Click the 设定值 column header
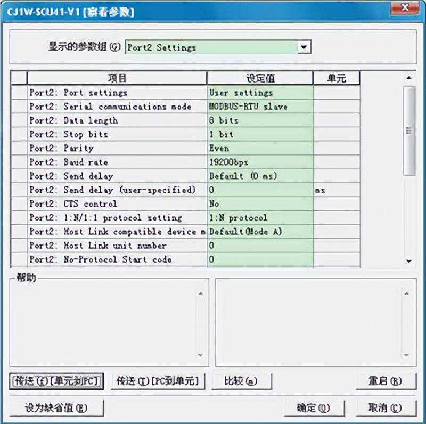The height and width of the screenshot is (424, 426). 260,78
